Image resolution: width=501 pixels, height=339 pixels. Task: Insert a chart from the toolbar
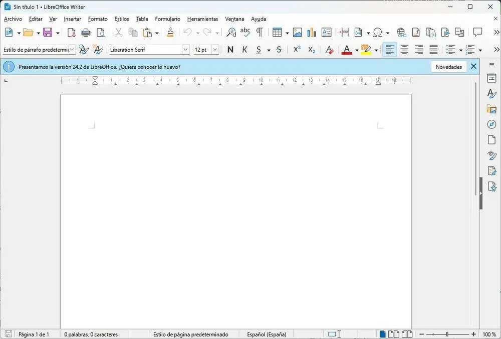pos(311,32)
